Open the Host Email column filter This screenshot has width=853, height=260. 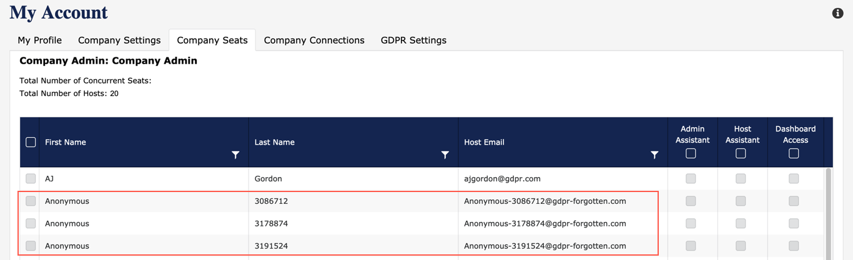[x=654, y=155]
